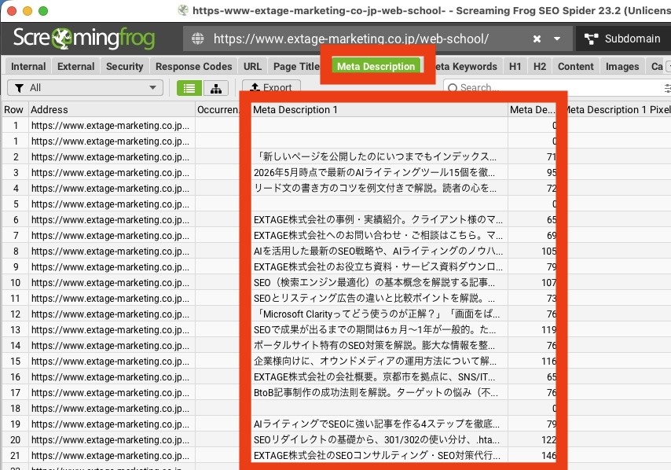The height and width of the screenshot is (470, 671).
Task: Select description starting SEOとリスティング広告
Action: [x=375, y=299]
